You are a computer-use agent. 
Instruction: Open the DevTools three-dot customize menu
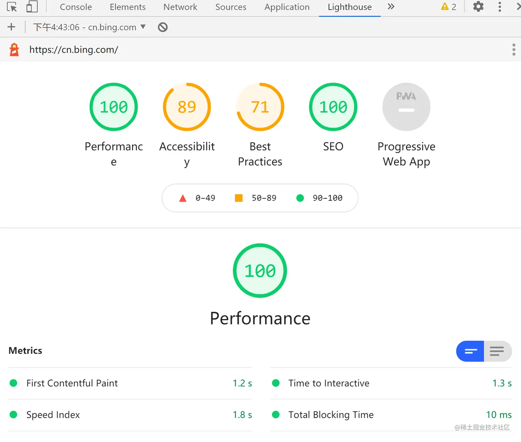tap(500, 7)
